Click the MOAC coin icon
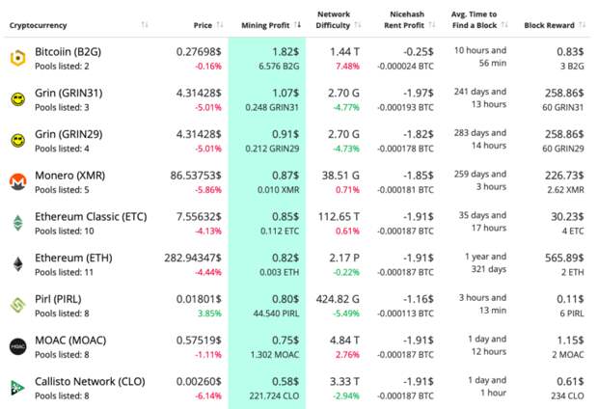598x409 pixels. click(17, 346)
